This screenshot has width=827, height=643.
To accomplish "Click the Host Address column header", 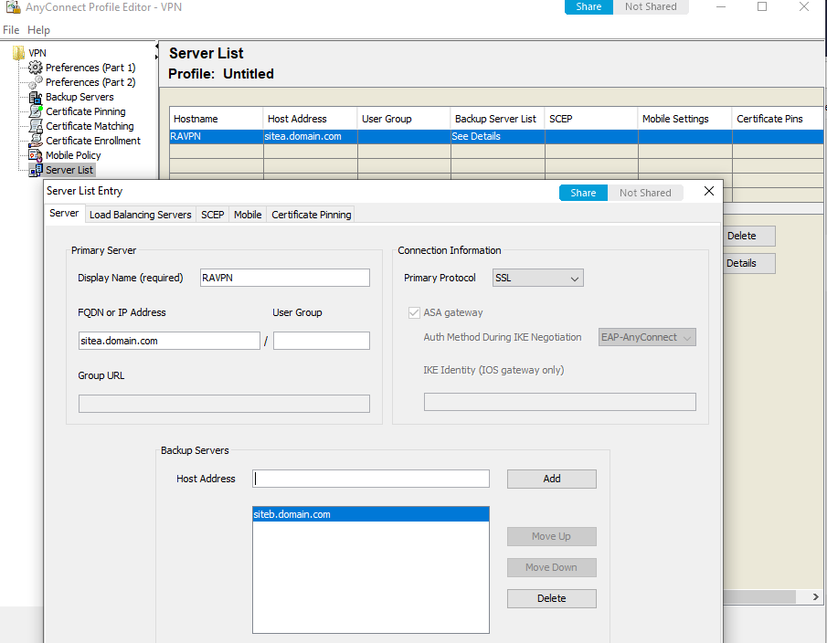I will [310, 119].
